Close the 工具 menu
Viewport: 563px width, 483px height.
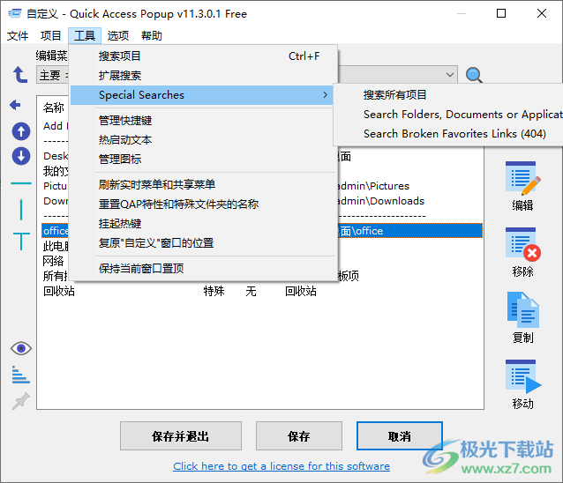click(85, 36)
